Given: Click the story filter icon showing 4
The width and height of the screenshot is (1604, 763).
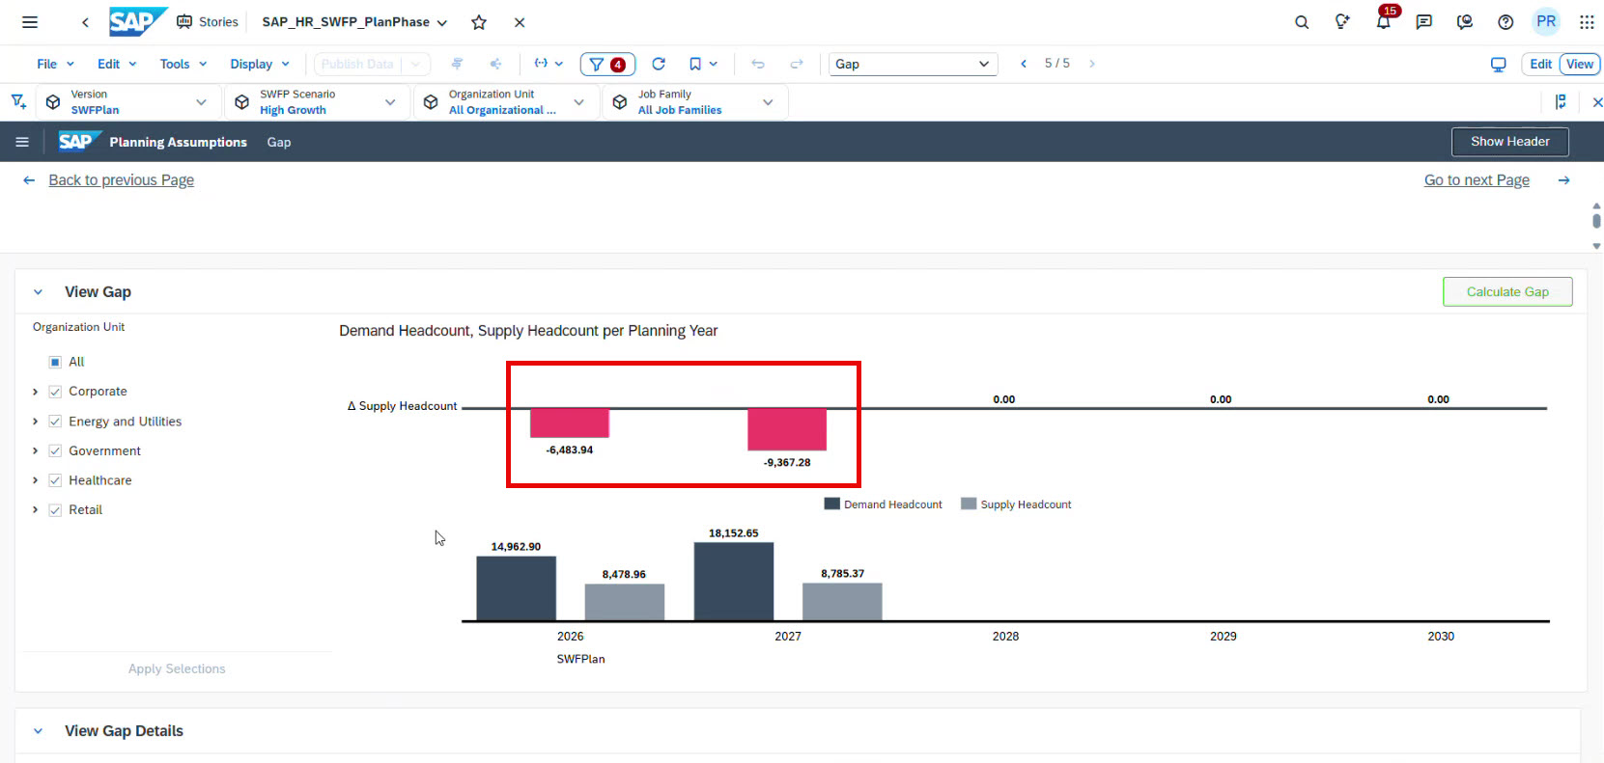Looking at the screenshot, I should pyautogui.click(x=607, y=64).
